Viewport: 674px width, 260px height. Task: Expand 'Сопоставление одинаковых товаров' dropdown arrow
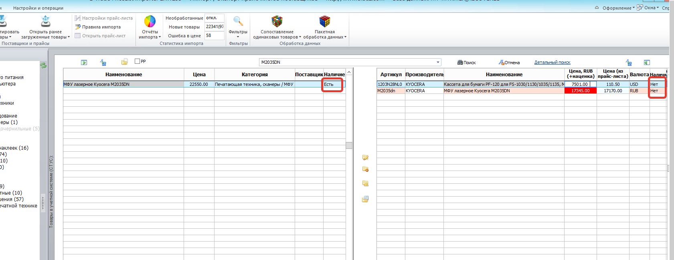pyautogui.click(x=300, y=37)
